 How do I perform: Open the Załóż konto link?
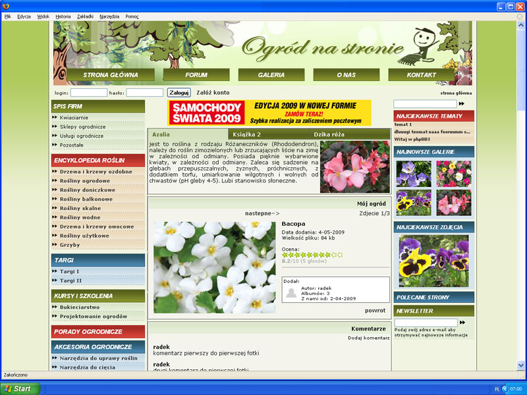click(x=213, y=93)
